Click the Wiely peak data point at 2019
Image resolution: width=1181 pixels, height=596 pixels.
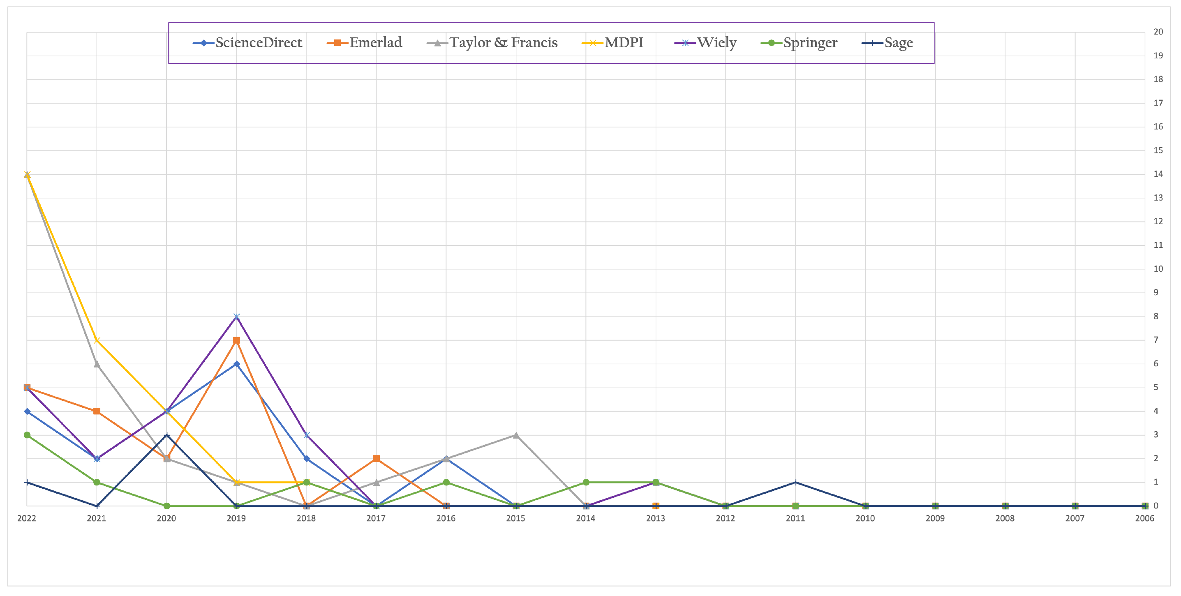tap(236, 317)
